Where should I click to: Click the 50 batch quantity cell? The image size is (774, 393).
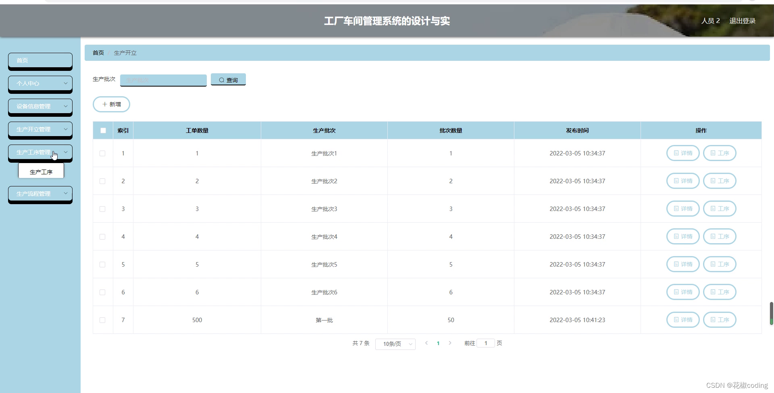(451, 320)
